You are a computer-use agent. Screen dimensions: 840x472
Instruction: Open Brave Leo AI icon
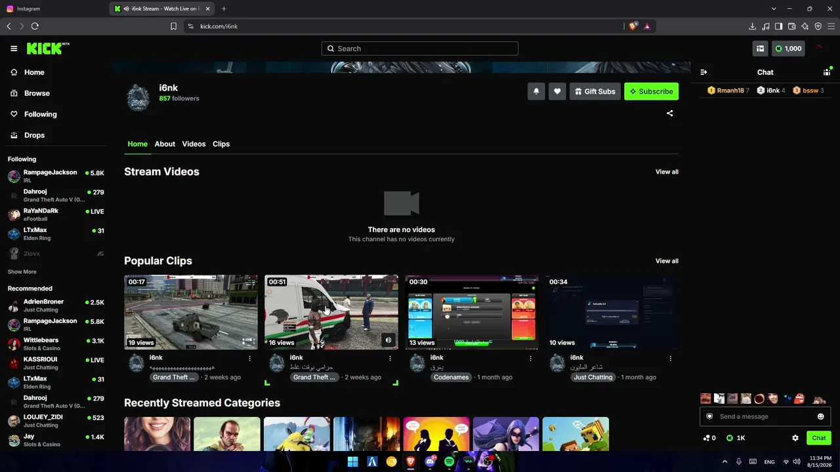pos(805,26)
